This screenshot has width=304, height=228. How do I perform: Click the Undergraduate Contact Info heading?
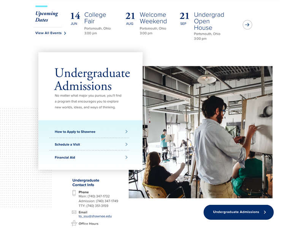click(86, 183)
